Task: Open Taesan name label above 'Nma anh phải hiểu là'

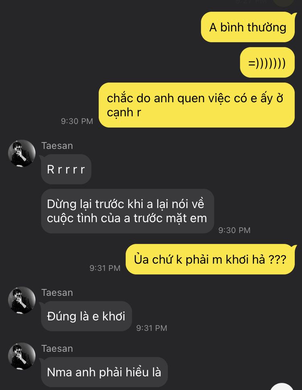Action: [x=57, y=349]
